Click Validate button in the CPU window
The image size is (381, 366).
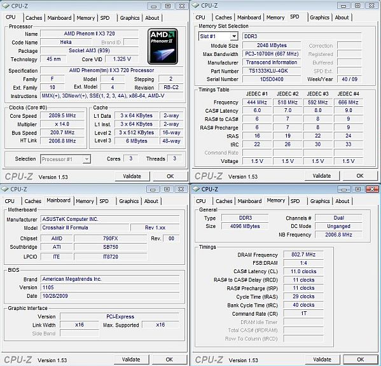132,176
